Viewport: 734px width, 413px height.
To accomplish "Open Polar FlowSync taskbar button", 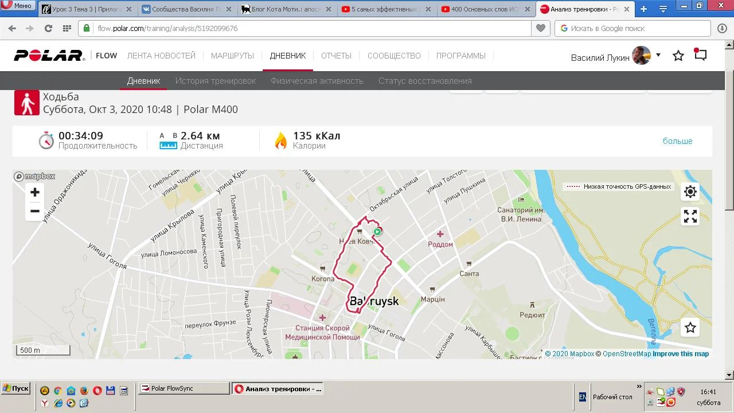I will point(184,388).
